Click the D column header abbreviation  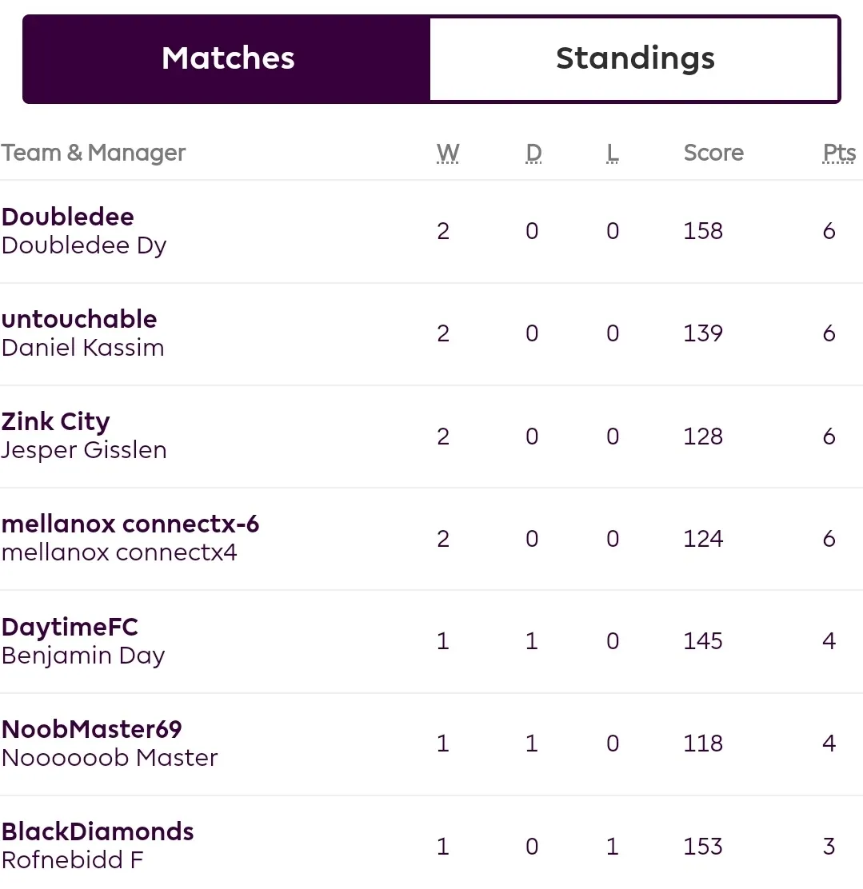tap(534, 153)
